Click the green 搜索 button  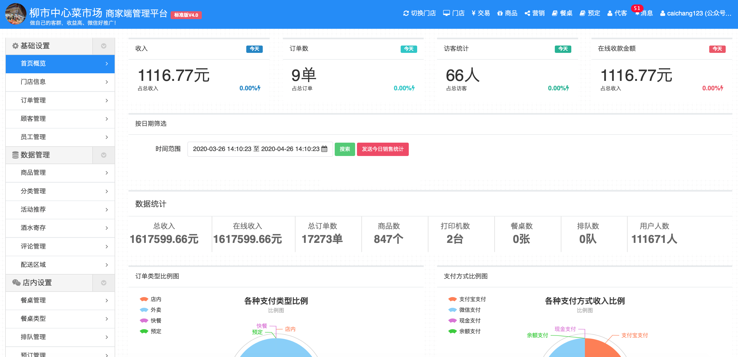344,149
